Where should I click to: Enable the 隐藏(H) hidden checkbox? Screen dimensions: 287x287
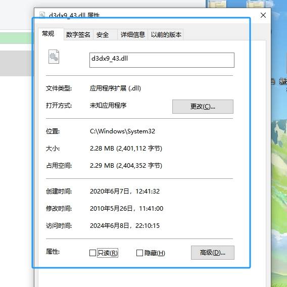139,253
